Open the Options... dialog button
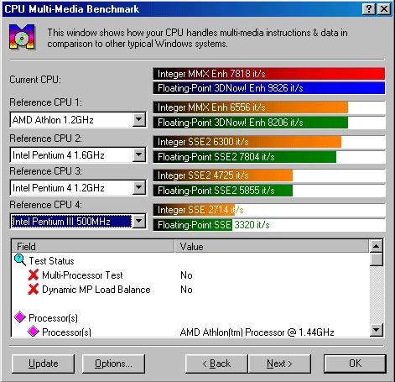This screenshot has height=382, width=395. (x=113, y=364)
